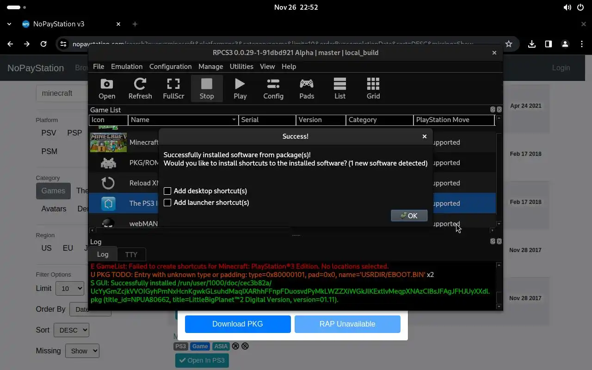Open the Configuration menu

click(170, 67)
